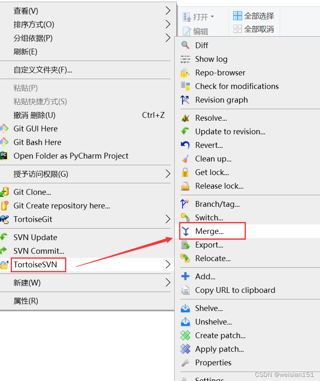Click the Copy URL to clipboard icon

[x=185, y=290]
